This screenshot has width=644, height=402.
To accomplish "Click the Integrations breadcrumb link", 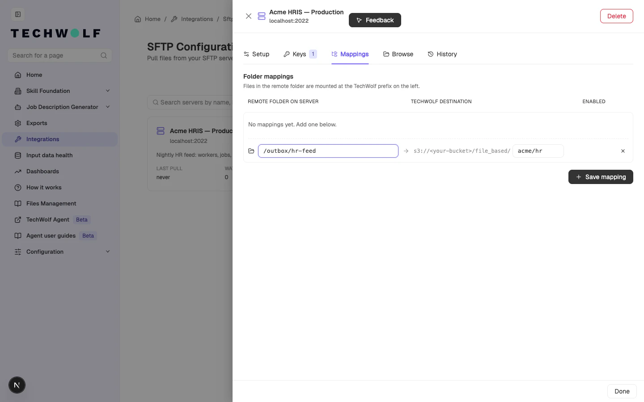I will click(192, 19).
